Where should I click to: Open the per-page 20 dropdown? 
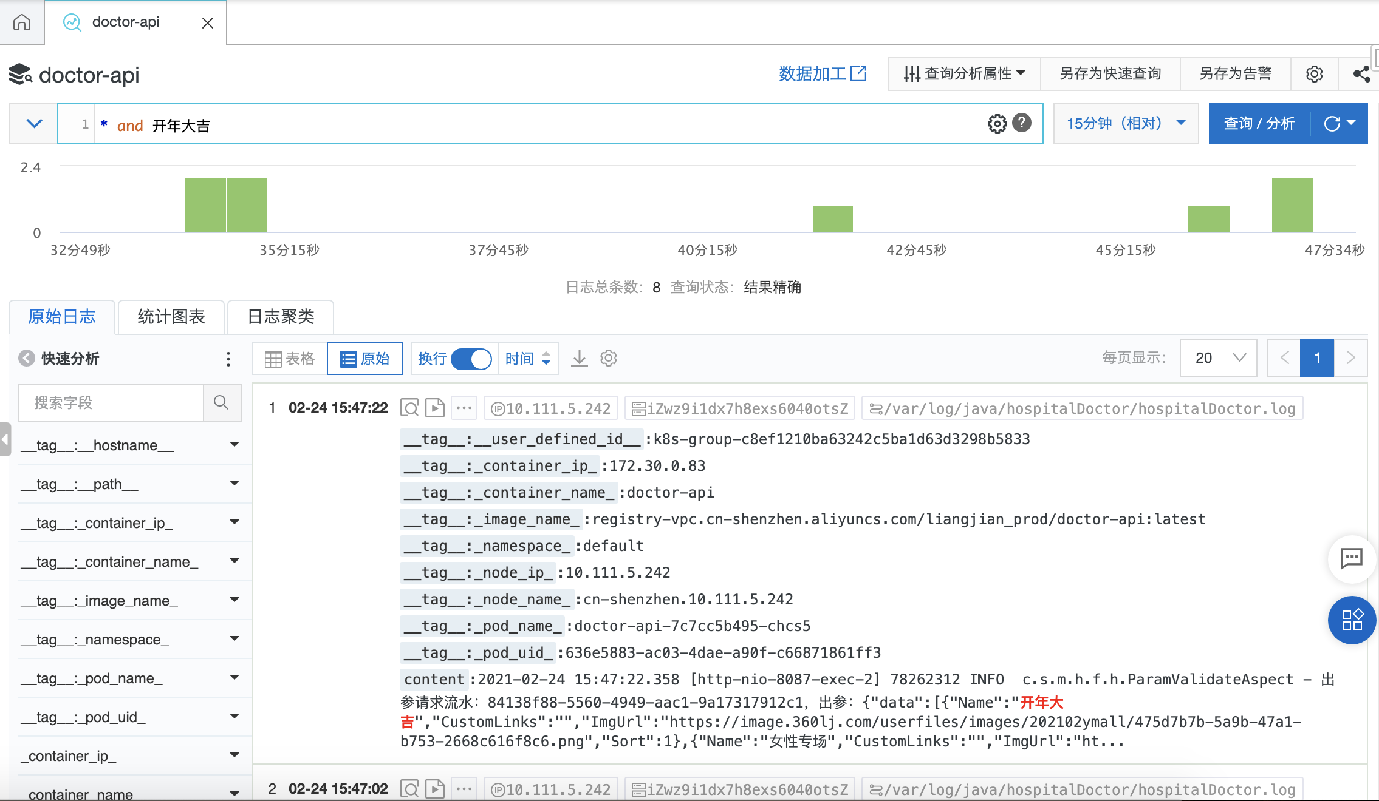(1219, 358)
